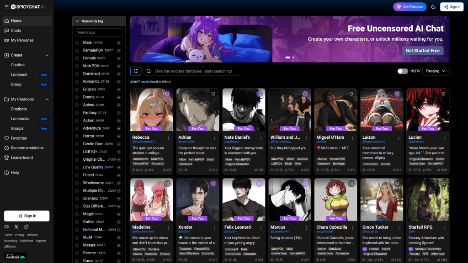This screenshot has height=263, width=468.
Task: Click the Submissive tag on Rebecca card
Action: point(141,159)
